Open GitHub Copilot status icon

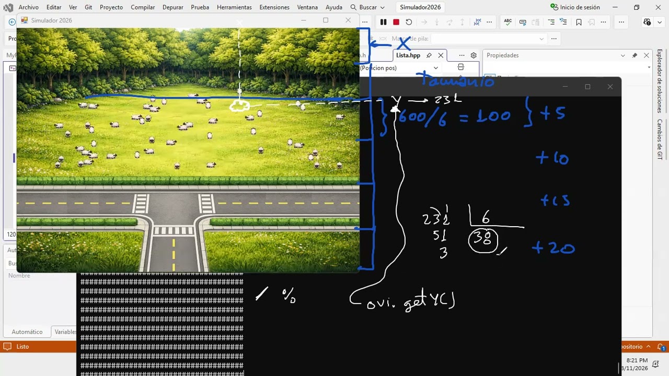point(647,22)
